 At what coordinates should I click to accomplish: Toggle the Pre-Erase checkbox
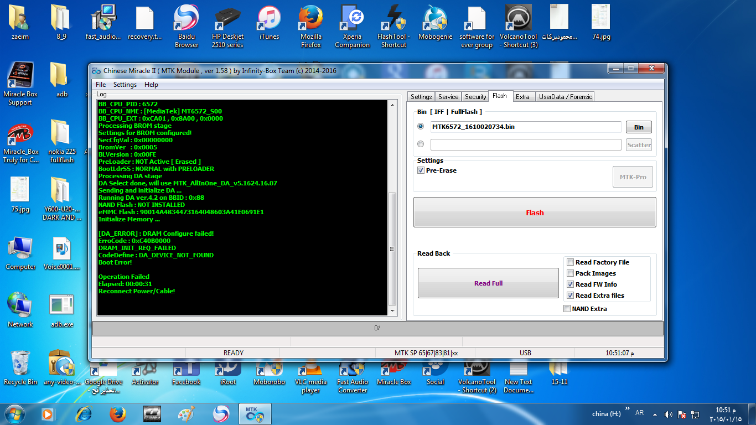coord(421,170)
